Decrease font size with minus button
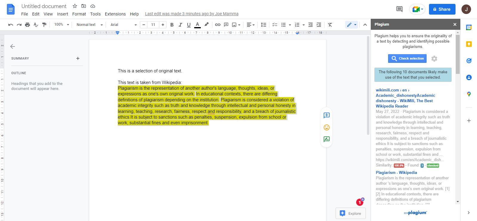This screenshot has width=477, height=221. 144,25
